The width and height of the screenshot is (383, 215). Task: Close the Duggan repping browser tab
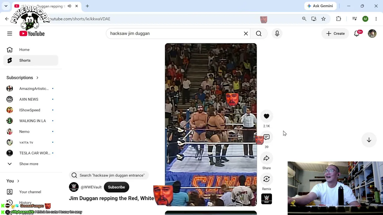pos(77,6)
